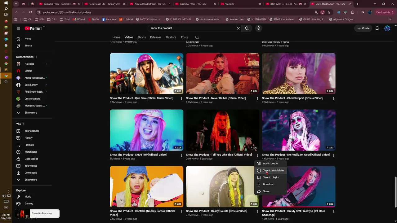This screenshot has width=397, height=223.
Task: Click the magnifier search button
Action: pos(247,28)
